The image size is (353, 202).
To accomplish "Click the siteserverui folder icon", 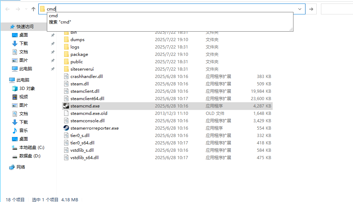I will (66, 69).
